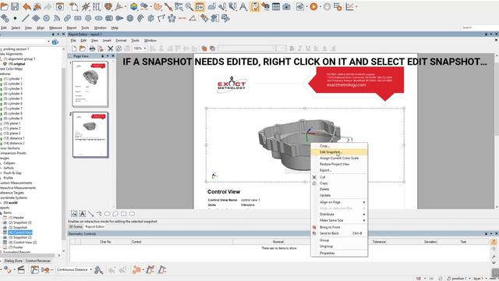Open the Measure menu in main menu bar
This screenshot has width=499, height=281.
55,28
